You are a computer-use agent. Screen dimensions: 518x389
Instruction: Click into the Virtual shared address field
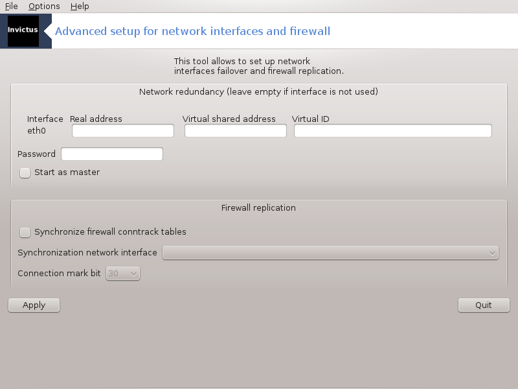point(236,131)
